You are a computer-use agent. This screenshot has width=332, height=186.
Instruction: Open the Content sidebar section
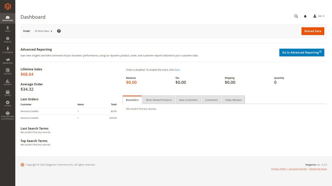click(x=7, y=71)
